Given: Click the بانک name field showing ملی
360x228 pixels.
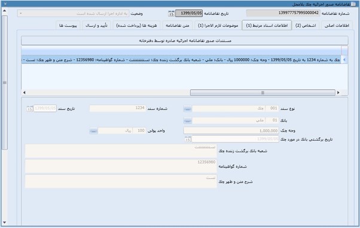Looking at the screenshot, I should [x=228, y=120].
